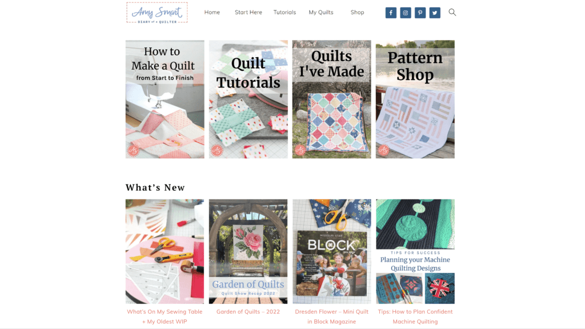Viewport: 585px width, 329px height.
Task: Open the Twitter social icon
Action: click(435, 13)
